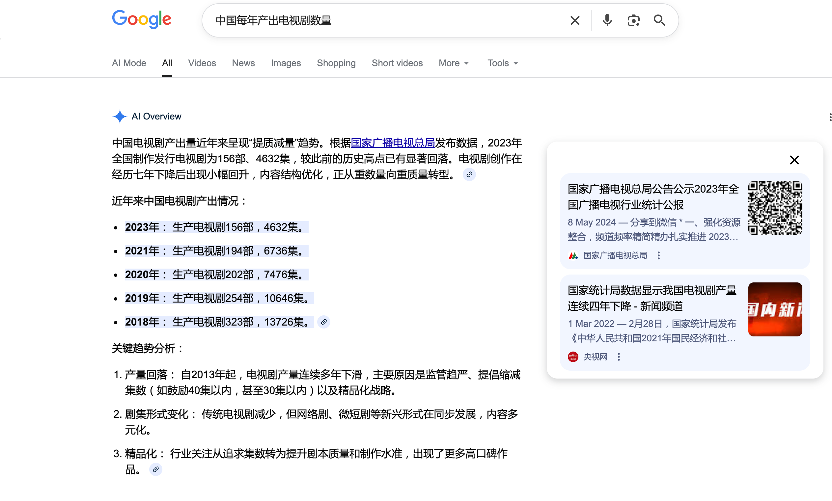
Task: Switch to the News tab
Action: click(243, 63)
